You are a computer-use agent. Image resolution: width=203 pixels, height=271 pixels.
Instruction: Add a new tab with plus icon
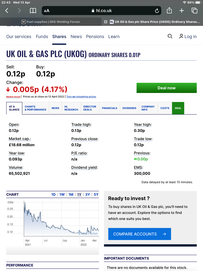[x=181, y=11]
